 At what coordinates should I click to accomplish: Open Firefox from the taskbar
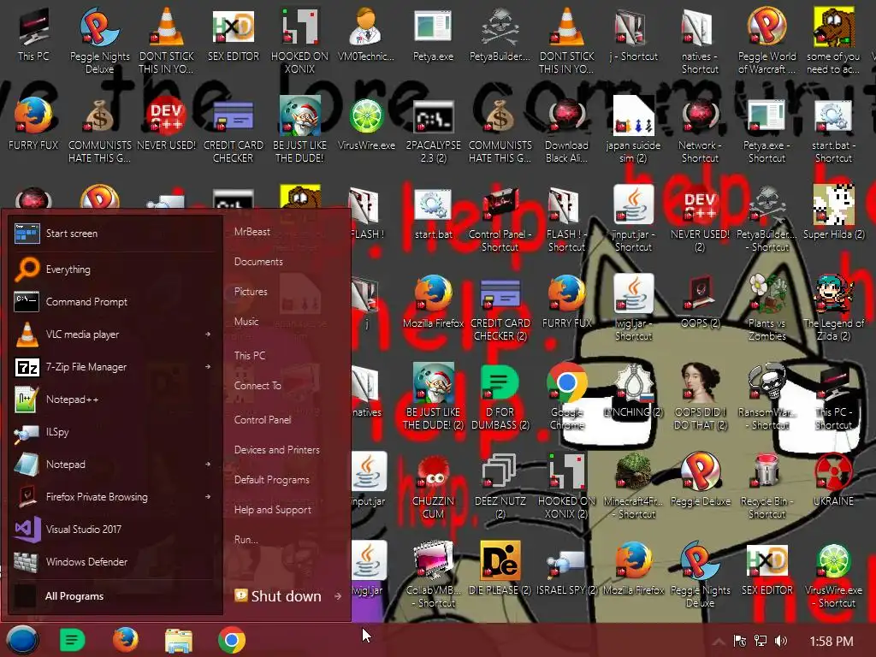126,640
